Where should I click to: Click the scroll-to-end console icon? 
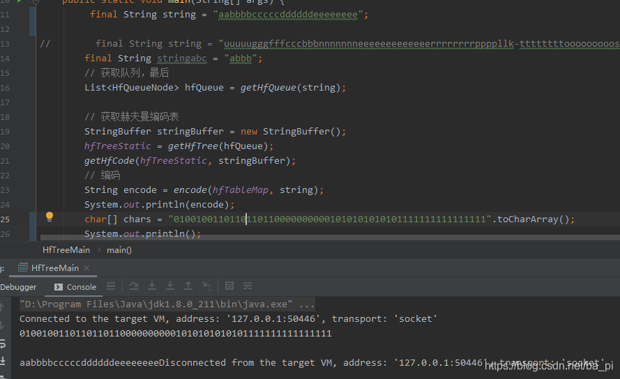2,360
